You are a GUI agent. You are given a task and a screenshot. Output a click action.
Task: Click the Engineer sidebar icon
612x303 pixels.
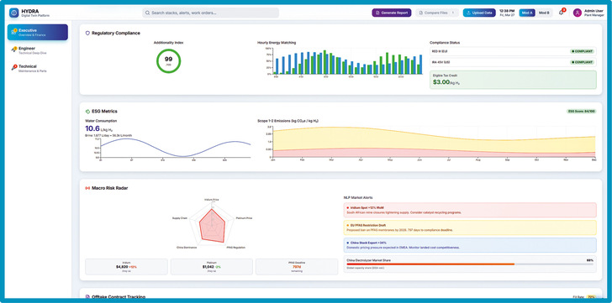(x=14, y=50)
